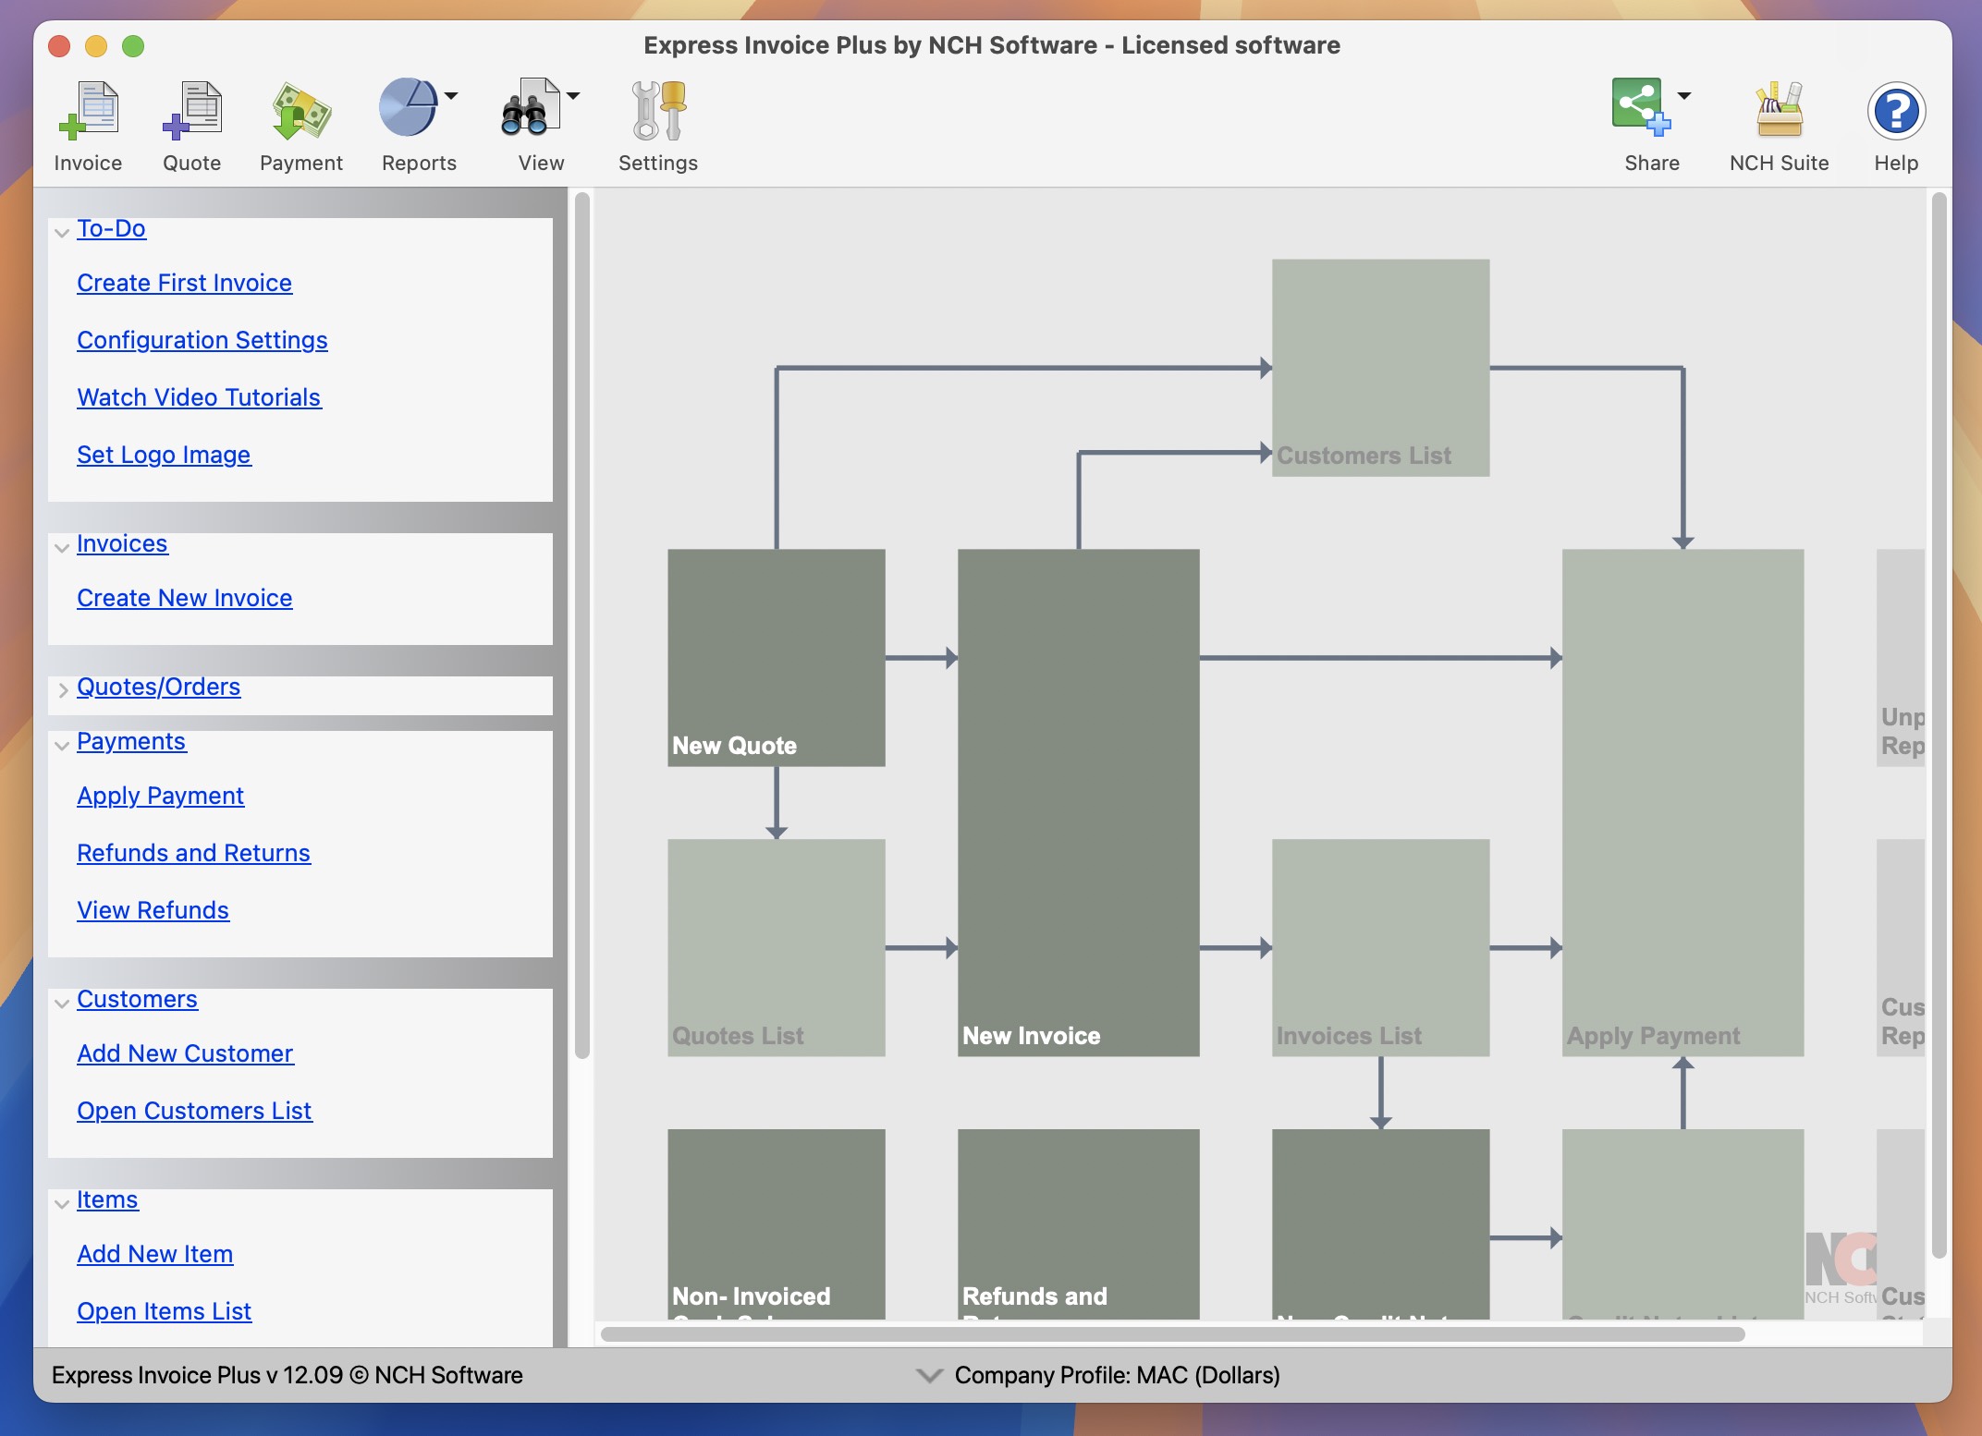1982x1436 pixels.
Task: Collapse the To-Do section
Action: pos(61,232)
